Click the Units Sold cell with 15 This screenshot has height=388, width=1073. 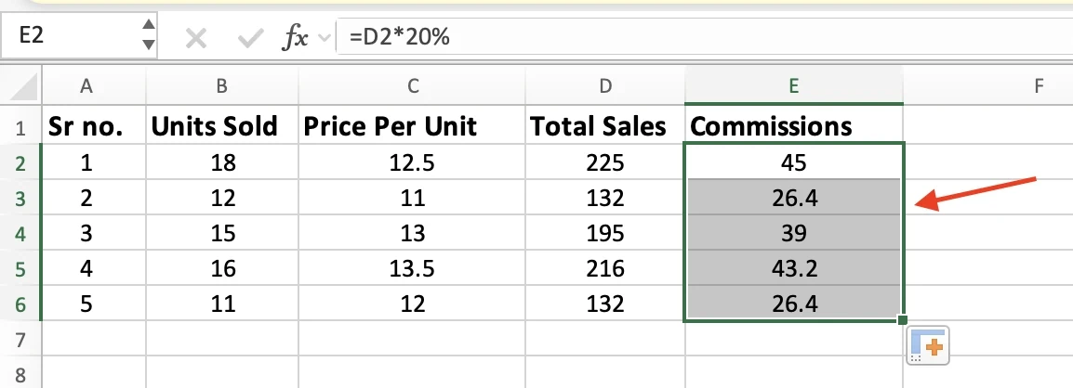(221, 234)
